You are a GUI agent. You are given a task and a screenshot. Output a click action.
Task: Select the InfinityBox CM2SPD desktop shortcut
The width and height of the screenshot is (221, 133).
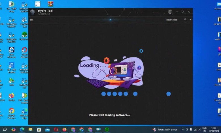12,37
